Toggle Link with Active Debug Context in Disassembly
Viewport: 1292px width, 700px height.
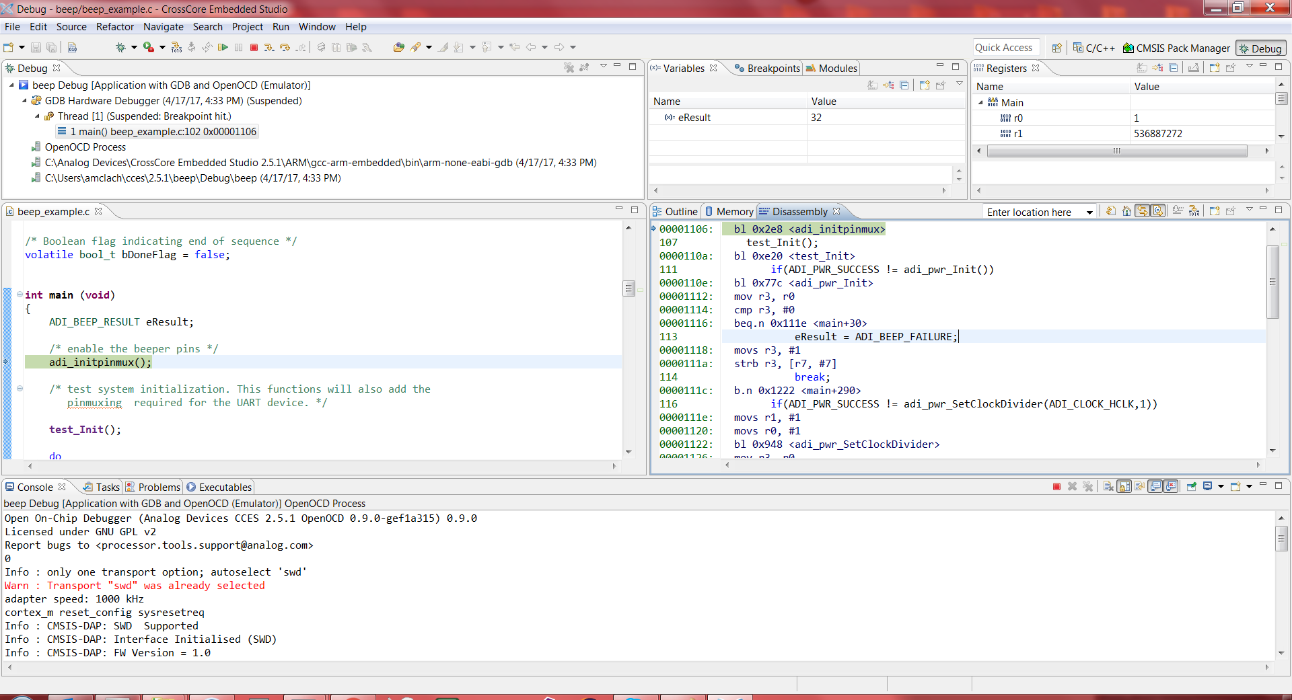pos(1143,211)
